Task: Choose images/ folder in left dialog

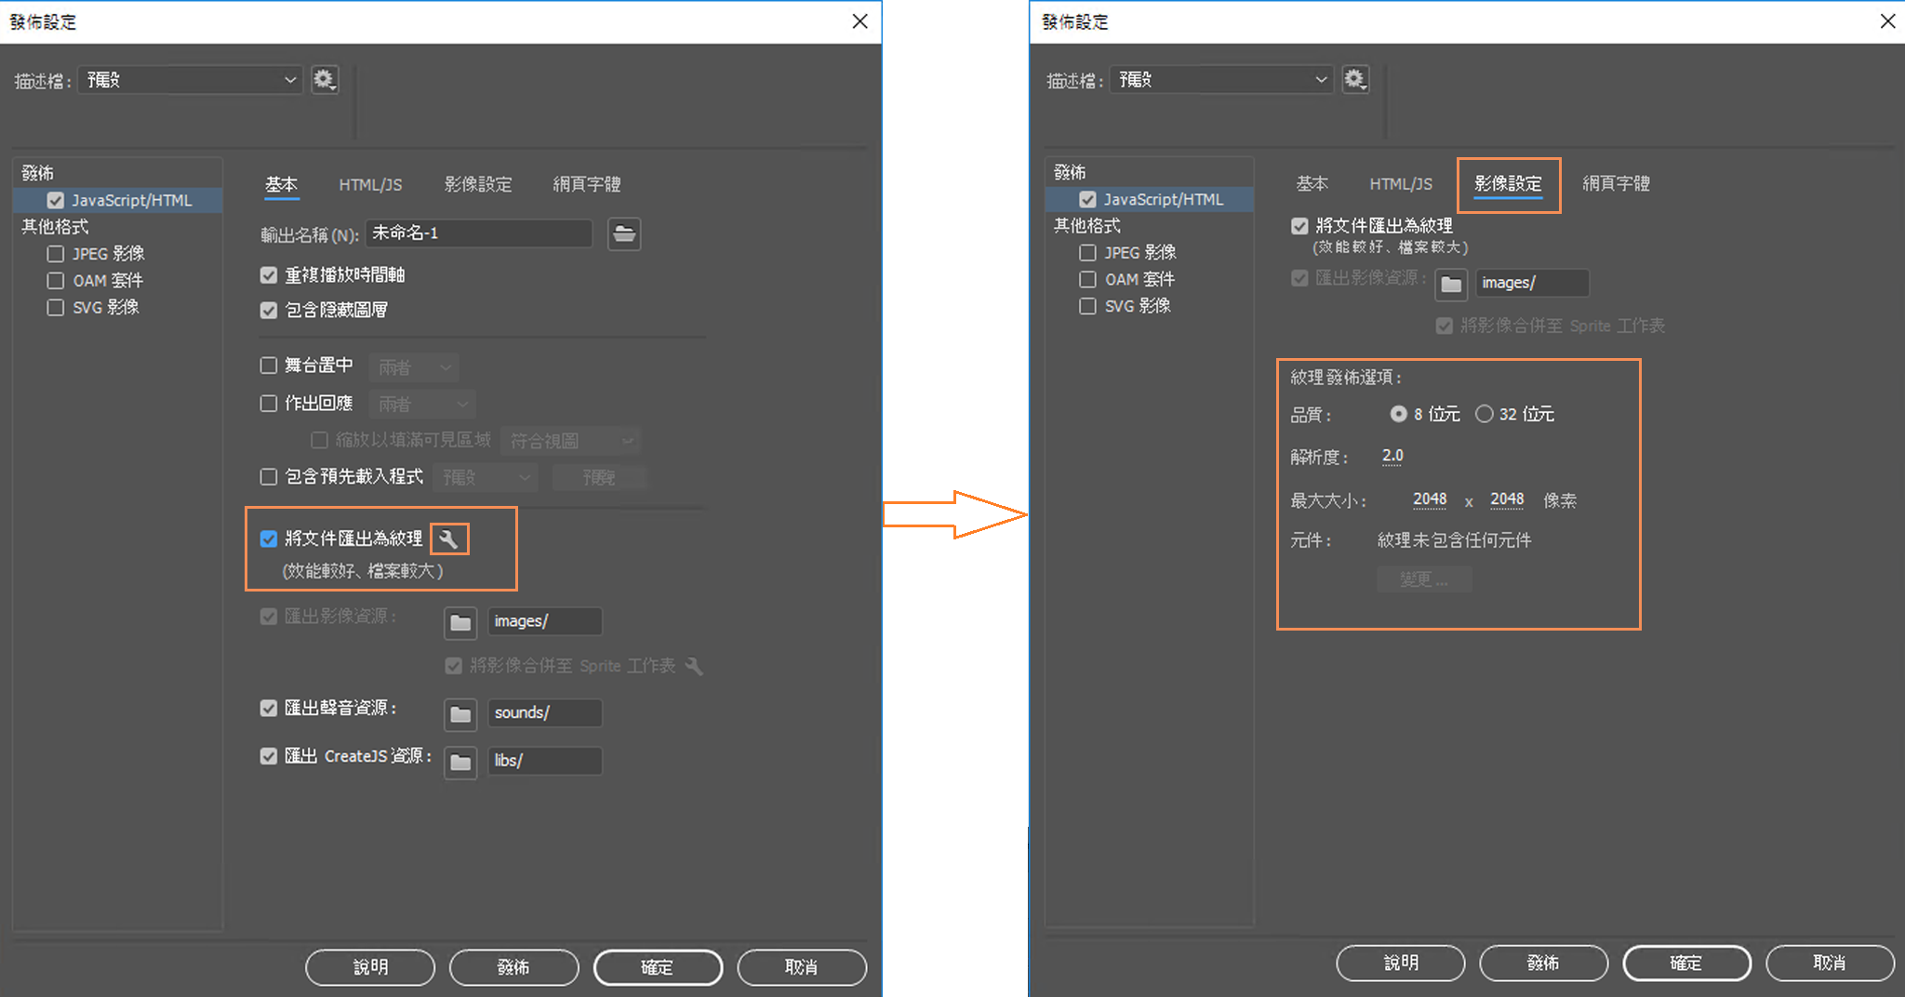Action: (460, 622)
